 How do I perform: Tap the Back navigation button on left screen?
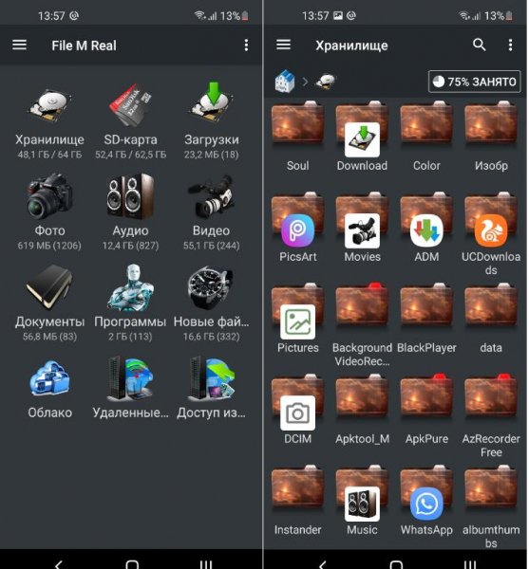[58, 564]
